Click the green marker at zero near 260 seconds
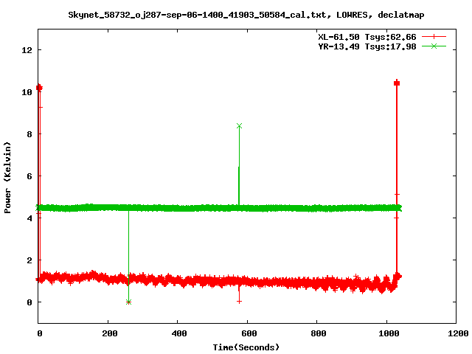The image size is (472, 354). [x=128, y=302]
